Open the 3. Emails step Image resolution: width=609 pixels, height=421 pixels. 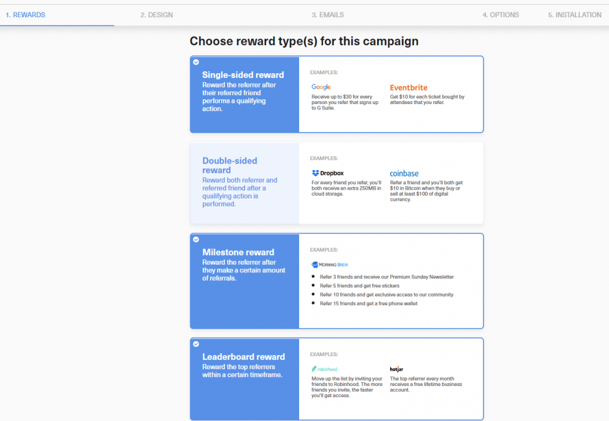click(328, 15)
